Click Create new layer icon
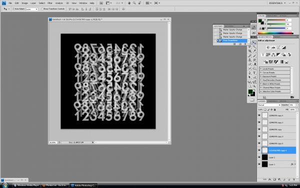The width and height of the screenshot is (300, 188). coord(289,179)
